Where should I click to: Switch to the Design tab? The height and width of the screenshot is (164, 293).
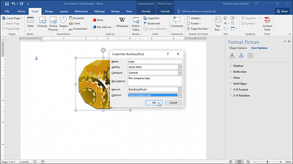(49, 11)
